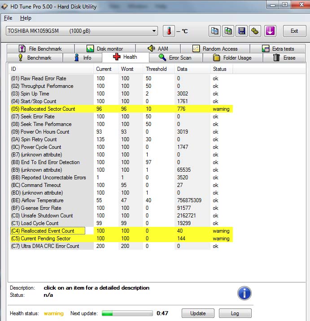Select the (BC) Command Timeout row
The width and height of the screenshot is (310, 321).
122,185
